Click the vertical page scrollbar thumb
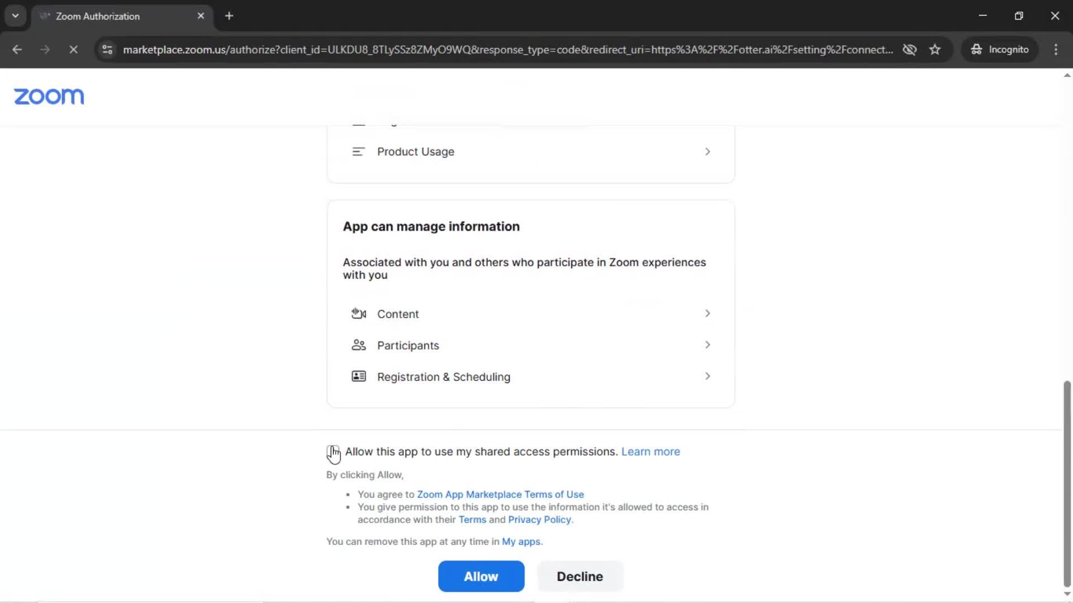This screenshot has height=603, width=1073. click(x=1067, y=484)
